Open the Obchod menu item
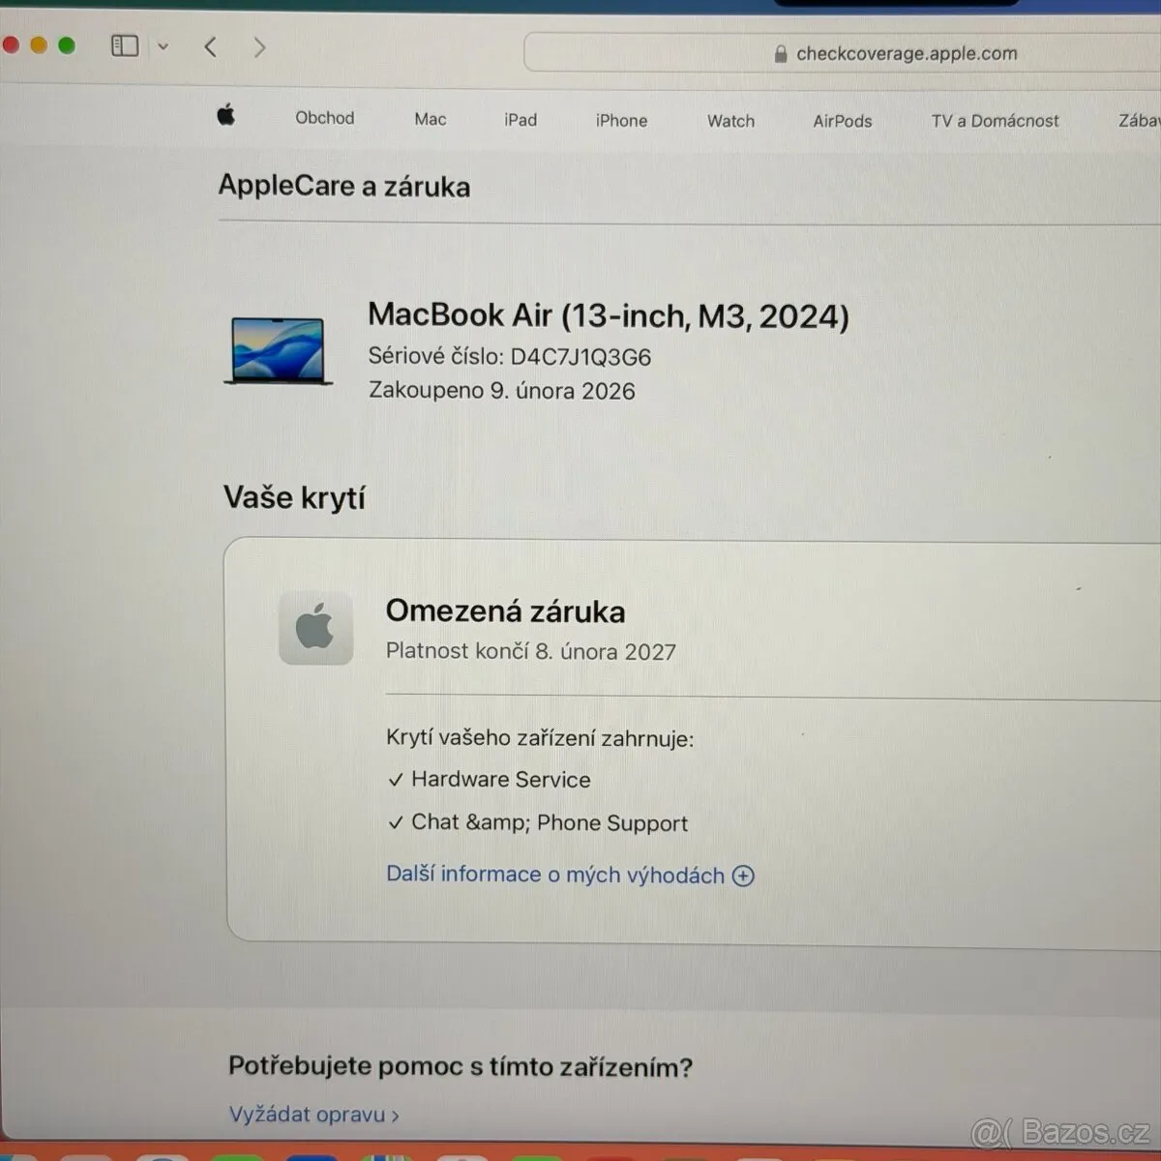Viewport: 1161px width, 1161px height. point(325,118)
